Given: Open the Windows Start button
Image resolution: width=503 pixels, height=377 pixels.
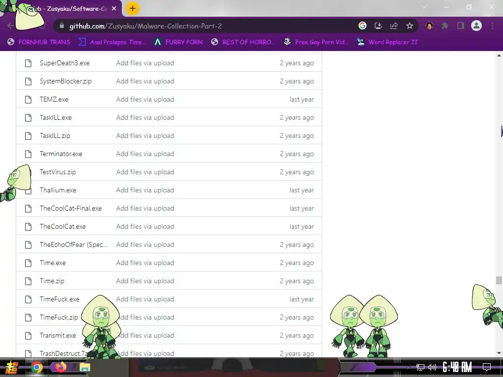Looking at the screenshot, I should click(12, 367).
